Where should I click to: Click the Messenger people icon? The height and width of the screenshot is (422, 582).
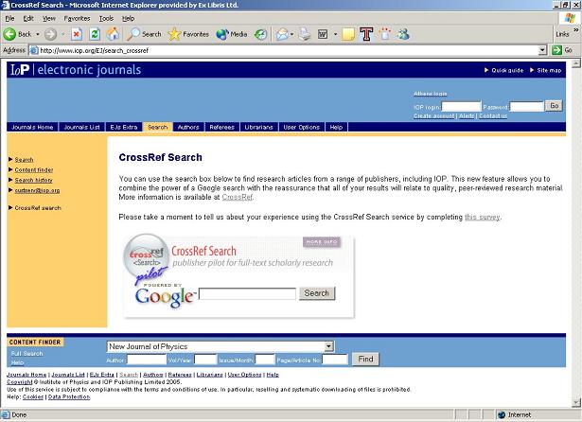403,34
